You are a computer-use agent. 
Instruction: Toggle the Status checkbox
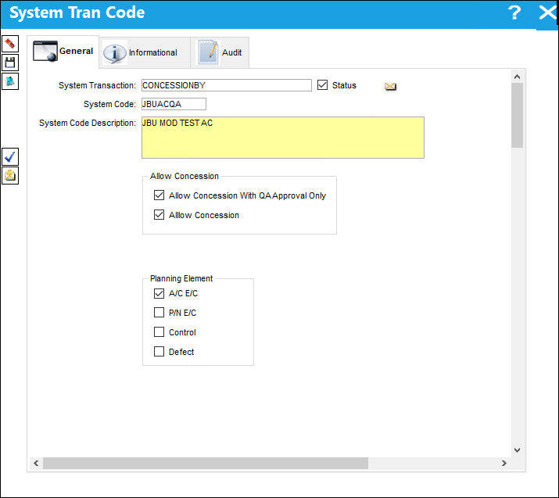click(322, 85)
